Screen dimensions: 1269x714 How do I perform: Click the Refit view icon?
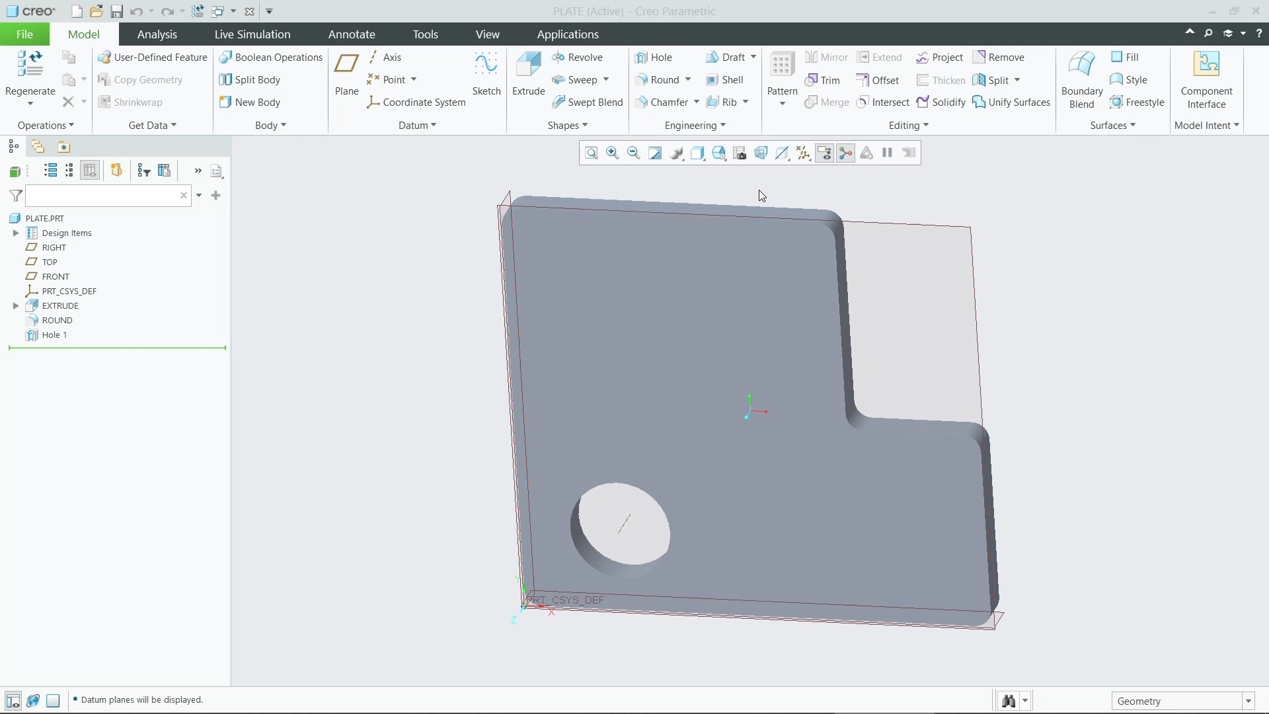pyautogui.click(x=592, y=153)
